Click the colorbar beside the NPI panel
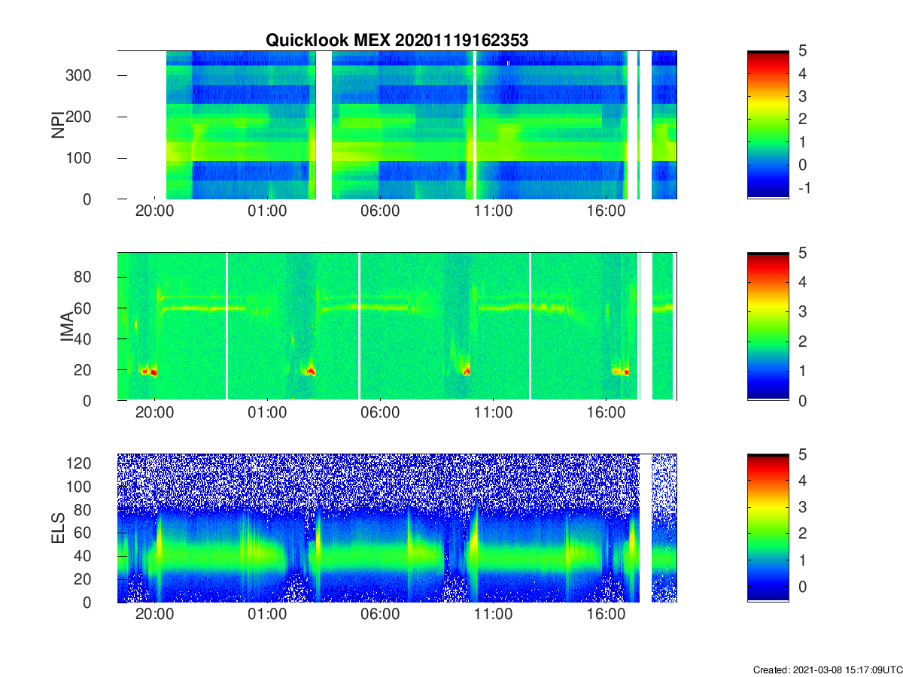903x677 pixels. pos(768,125)
